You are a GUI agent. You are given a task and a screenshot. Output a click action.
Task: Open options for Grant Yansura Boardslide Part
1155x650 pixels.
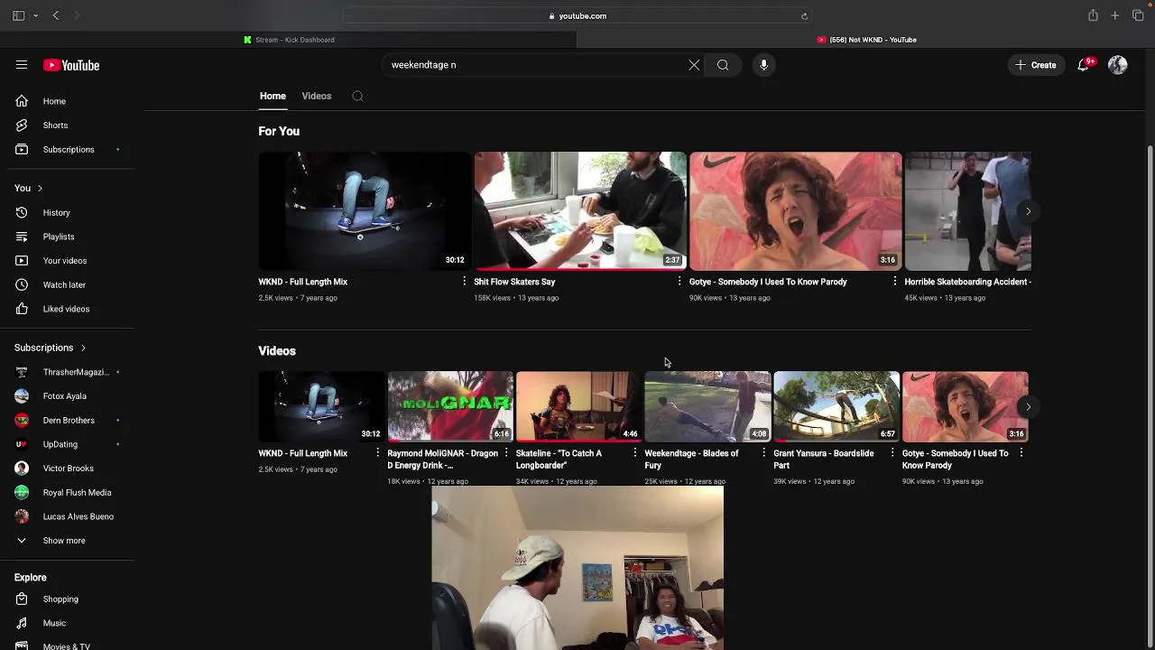[x=892, y=453]
